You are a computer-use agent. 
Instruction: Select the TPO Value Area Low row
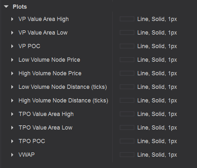(x=45, y=128)
